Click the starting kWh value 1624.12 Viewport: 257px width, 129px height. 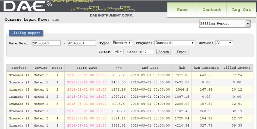118,118
